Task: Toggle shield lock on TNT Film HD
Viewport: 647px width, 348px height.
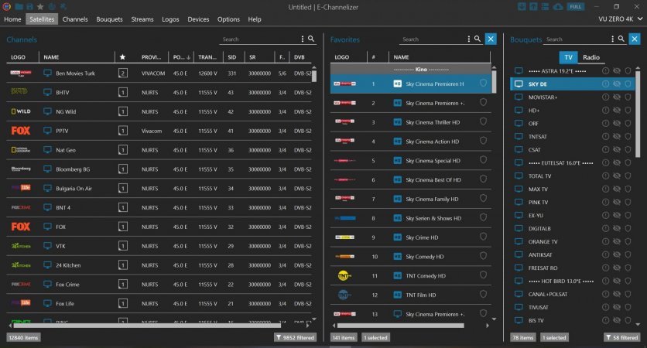Action: [483, 294]
